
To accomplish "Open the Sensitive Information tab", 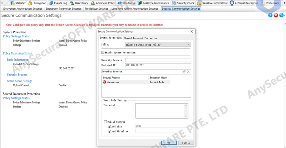I will [212, 3].
